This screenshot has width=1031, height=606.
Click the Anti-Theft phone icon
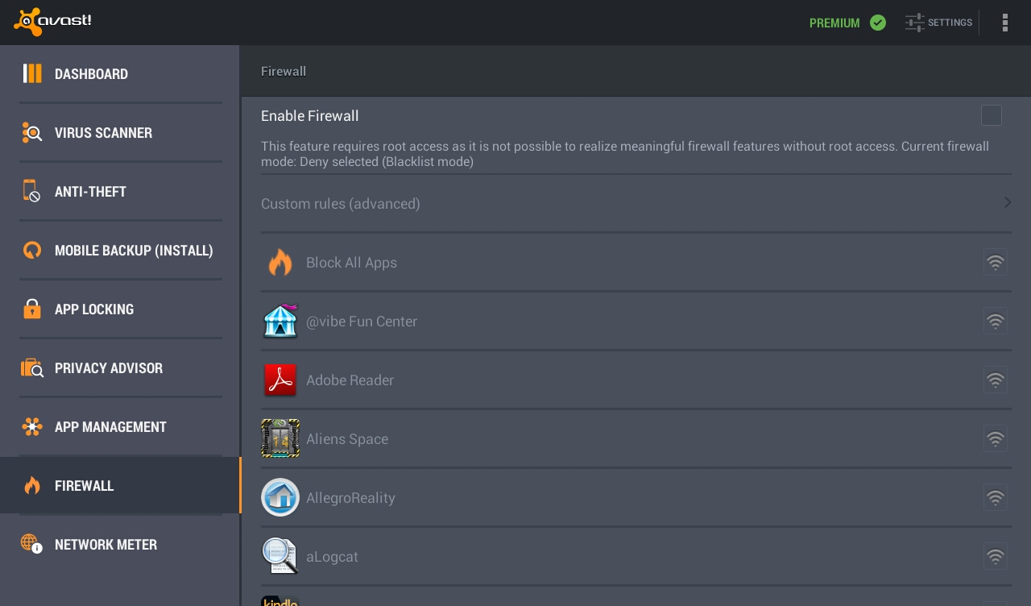point(31,191)
